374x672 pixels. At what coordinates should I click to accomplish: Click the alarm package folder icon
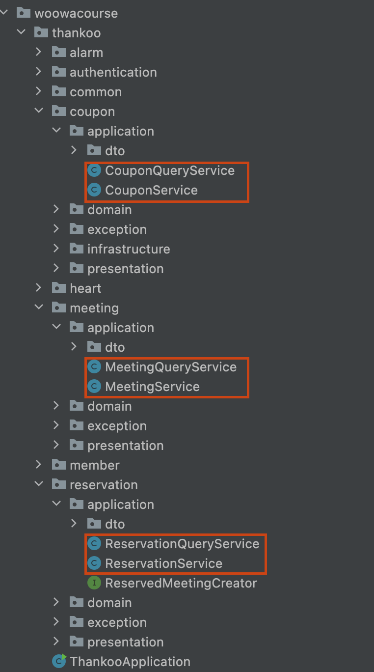(x=59, y=52)
